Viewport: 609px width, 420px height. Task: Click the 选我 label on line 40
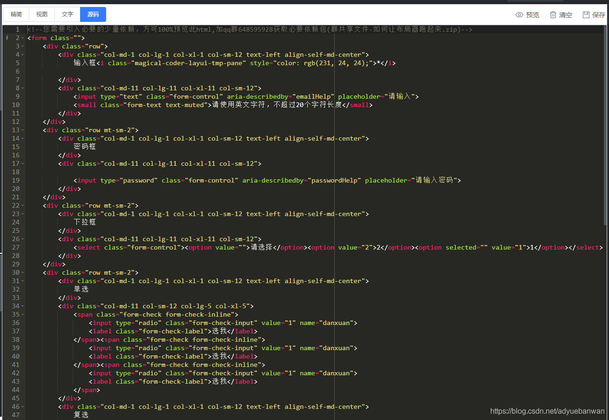click(219, 356)
